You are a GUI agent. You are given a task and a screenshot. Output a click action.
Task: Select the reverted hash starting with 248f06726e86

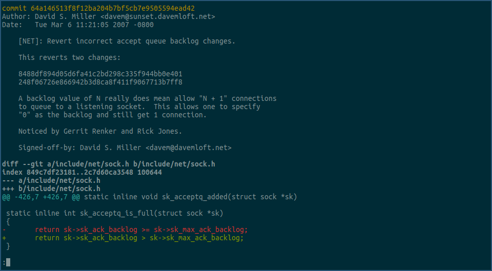(x=100, y=82)
